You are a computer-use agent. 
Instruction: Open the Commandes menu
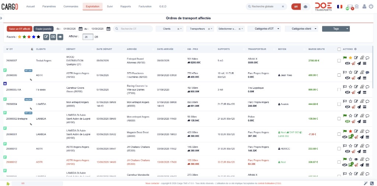(71, 7)
